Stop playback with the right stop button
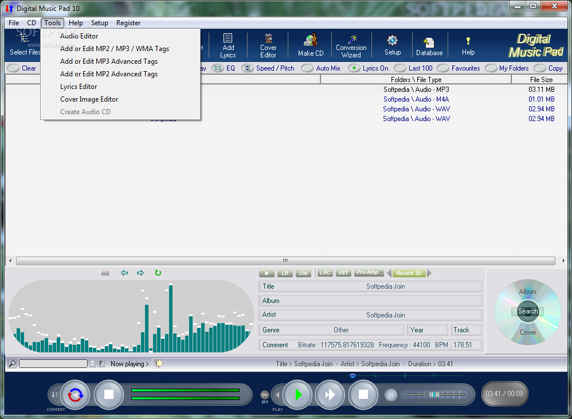This screenshot has width=572, height=419. [x=363, y=394]
